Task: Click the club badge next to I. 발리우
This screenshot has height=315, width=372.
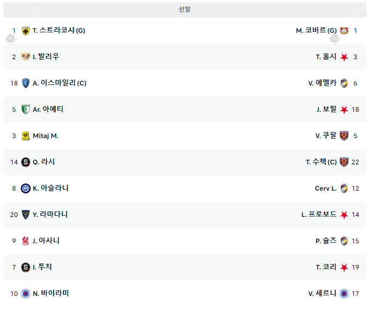Action: pos(25,57)
